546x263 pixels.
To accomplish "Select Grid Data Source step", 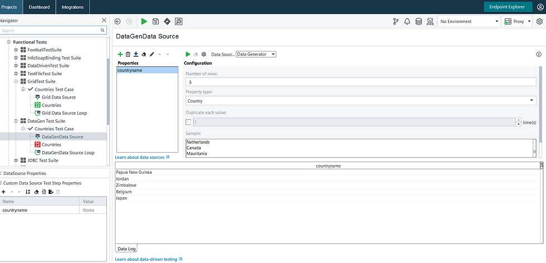I will click(x=59, y=97).
